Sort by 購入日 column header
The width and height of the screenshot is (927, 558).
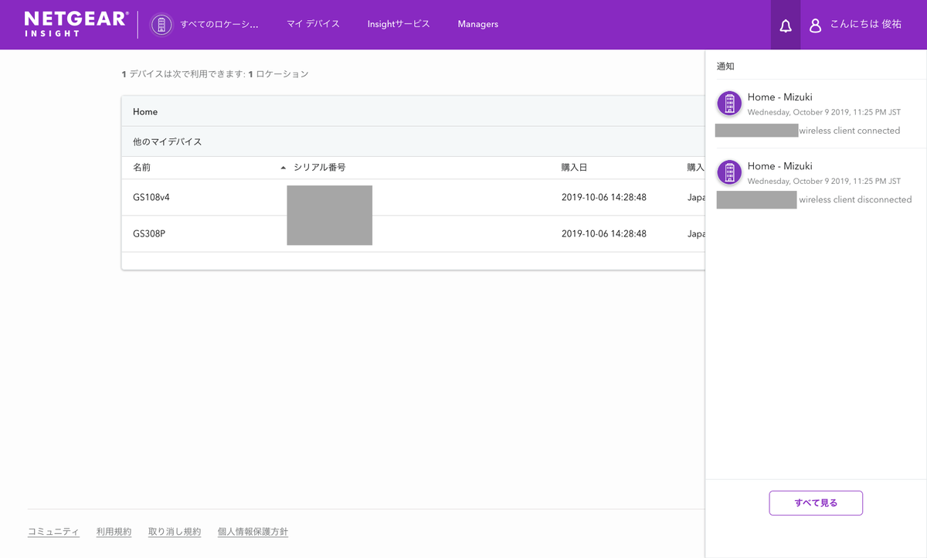point(574,168)
